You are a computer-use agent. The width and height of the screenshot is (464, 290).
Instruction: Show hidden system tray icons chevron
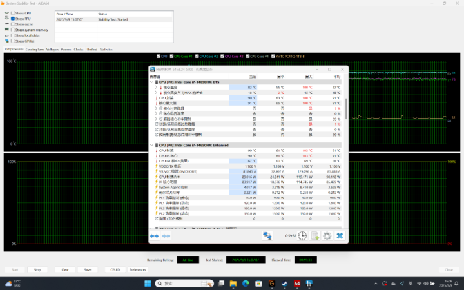point(376,284)
